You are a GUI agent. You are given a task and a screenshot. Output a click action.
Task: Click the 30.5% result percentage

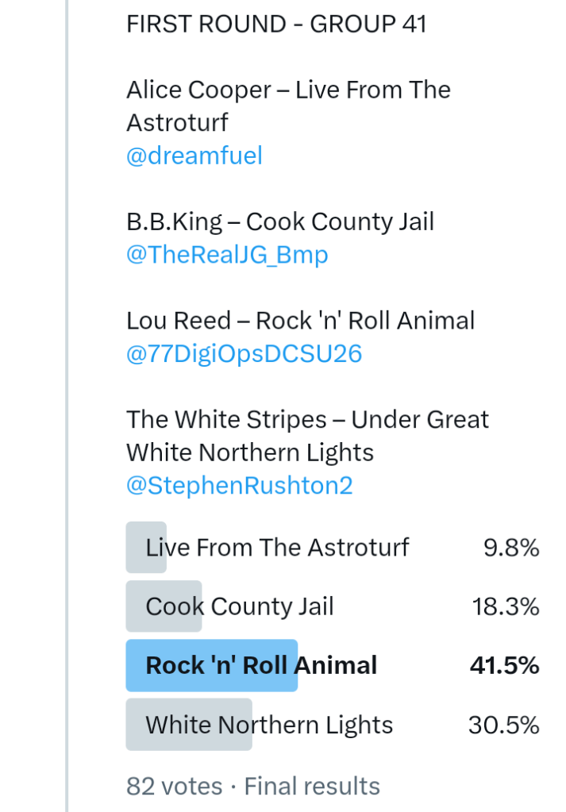coord(504,725)
